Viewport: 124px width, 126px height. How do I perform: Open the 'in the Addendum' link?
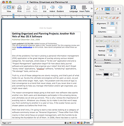coord(24,47)
